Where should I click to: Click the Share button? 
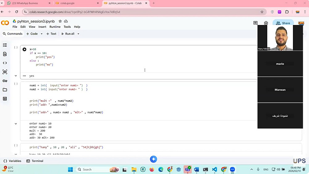click(x=283, y=23)
